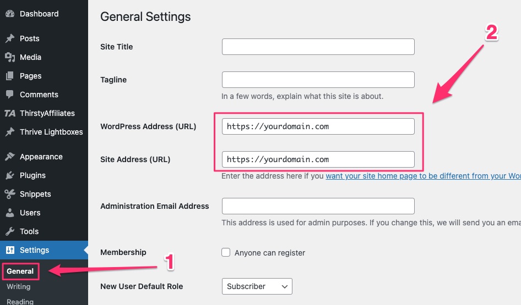521x305 pixels.
Task: Click the Plugins plug icon
Action: tap(10, 175)
